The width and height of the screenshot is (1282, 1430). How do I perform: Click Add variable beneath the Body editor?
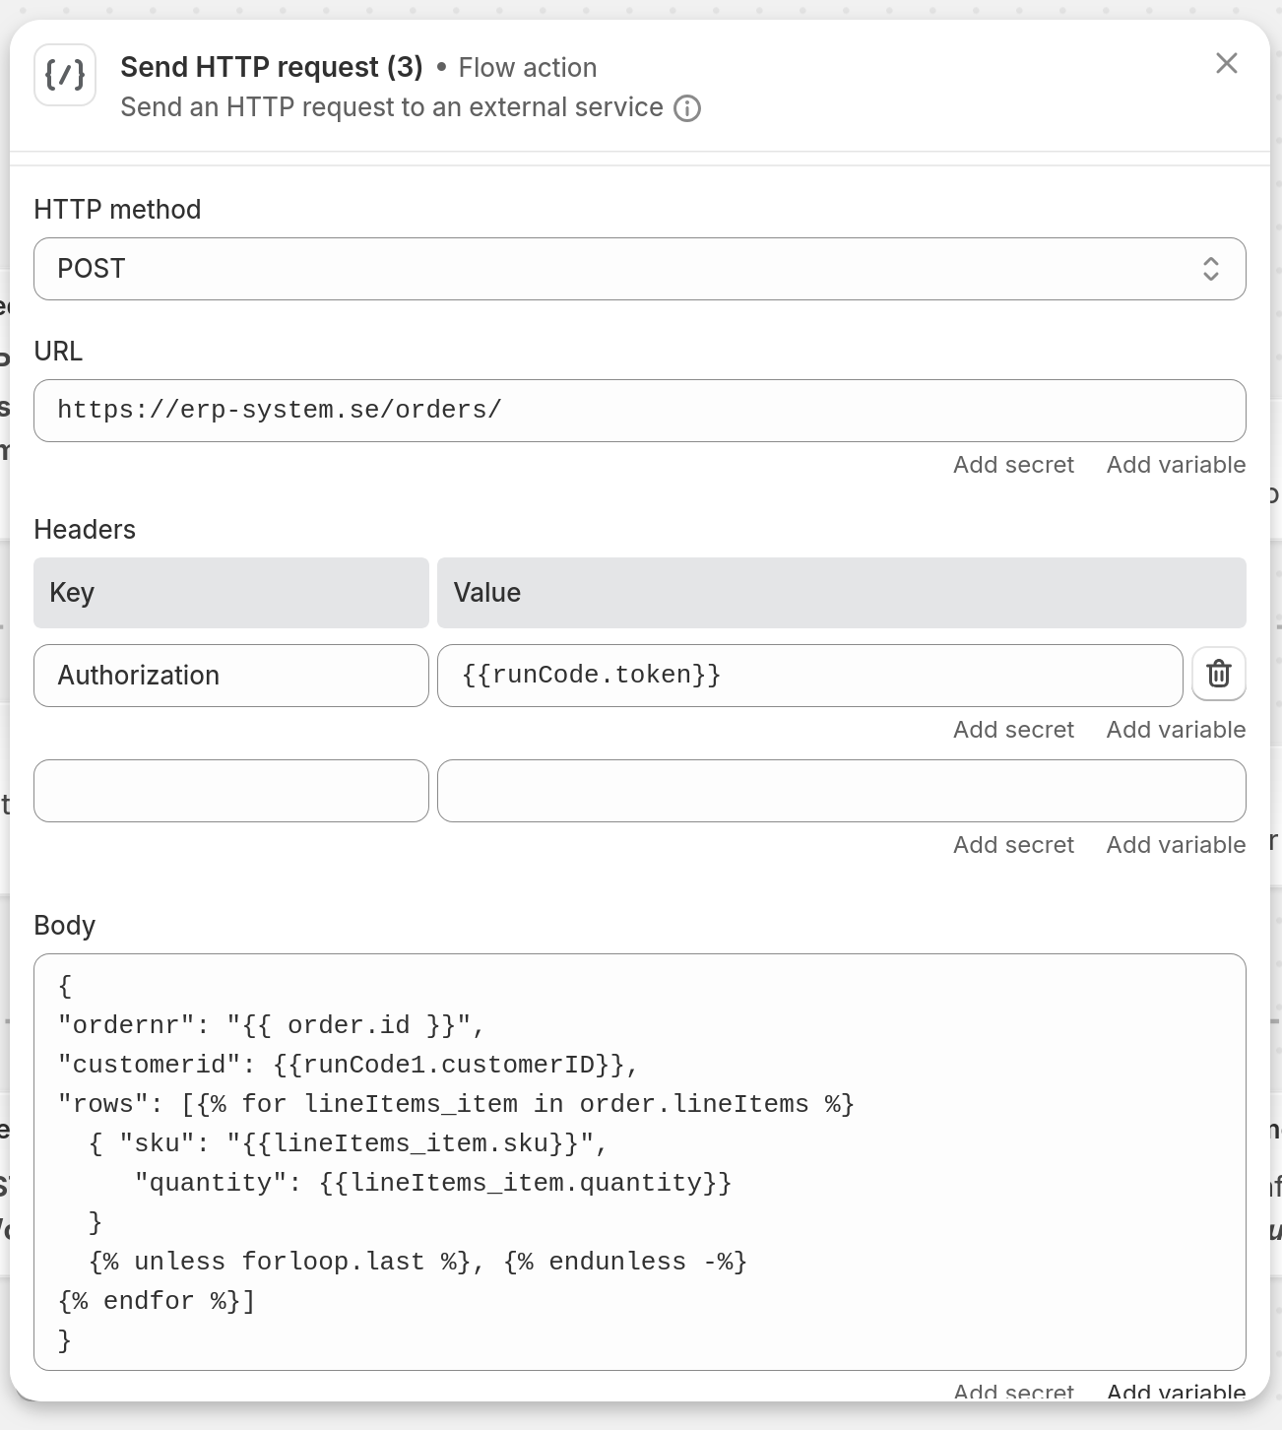[x=1176, y=1392]
